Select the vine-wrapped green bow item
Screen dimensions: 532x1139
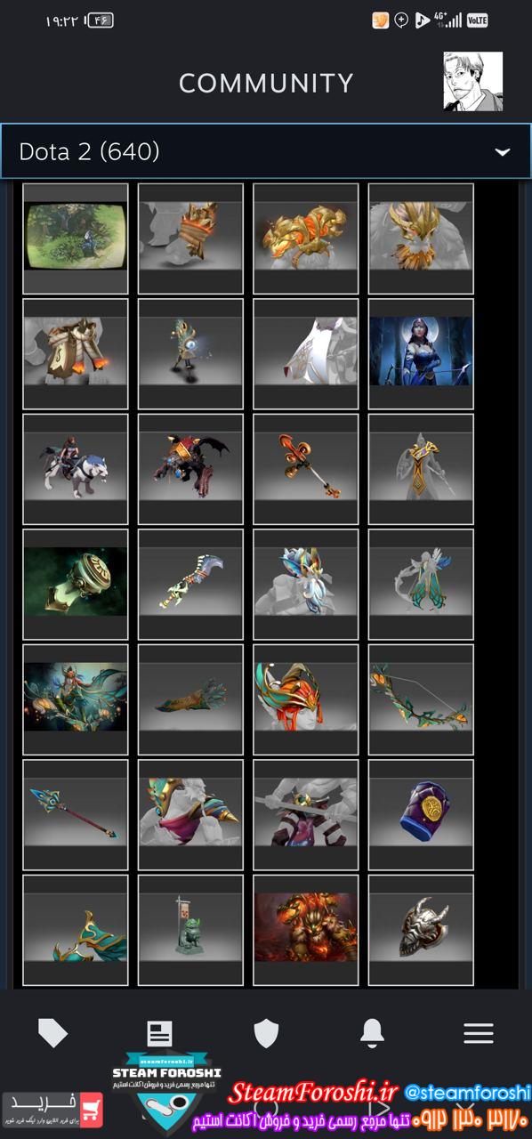point(421,699)
